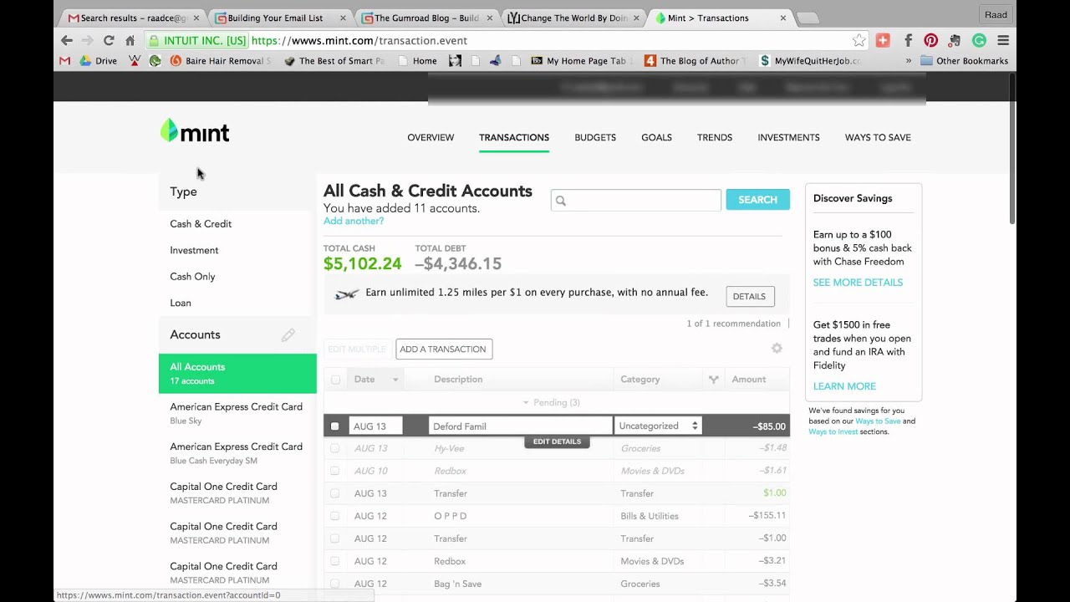Image resolution: width=1070 pixels, height=602 pixels.
Task: Show hidden bookmarks chevron
Action: (908, 61)
